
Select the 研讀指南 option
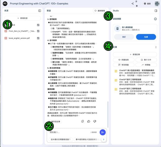pos(123,60)
